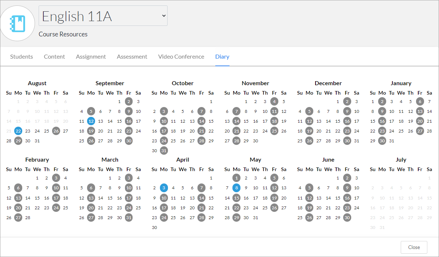
Task: Click March 6 on the calendar
Action: pos(91,188)
